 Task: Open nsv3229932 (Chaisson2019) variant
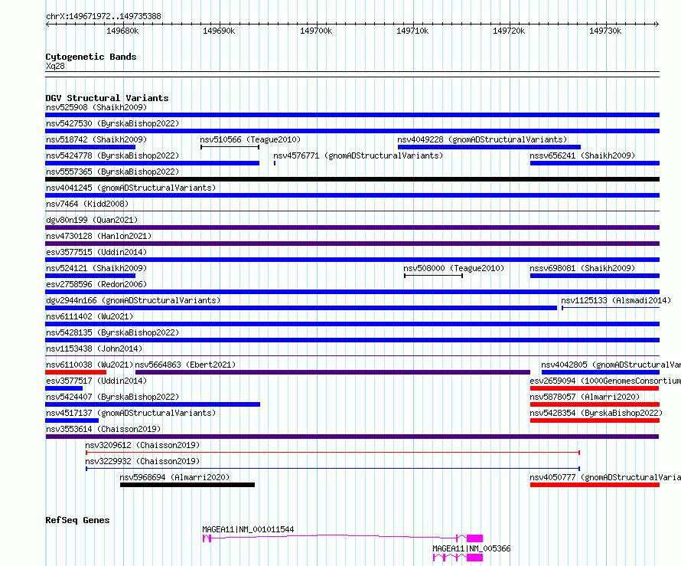pyautogui.click(x=142, y=461)
